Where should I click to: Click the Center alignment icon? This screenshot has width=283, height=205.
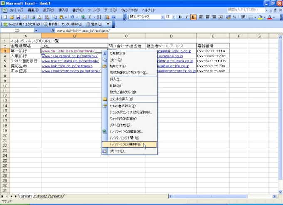coord(207,17)
